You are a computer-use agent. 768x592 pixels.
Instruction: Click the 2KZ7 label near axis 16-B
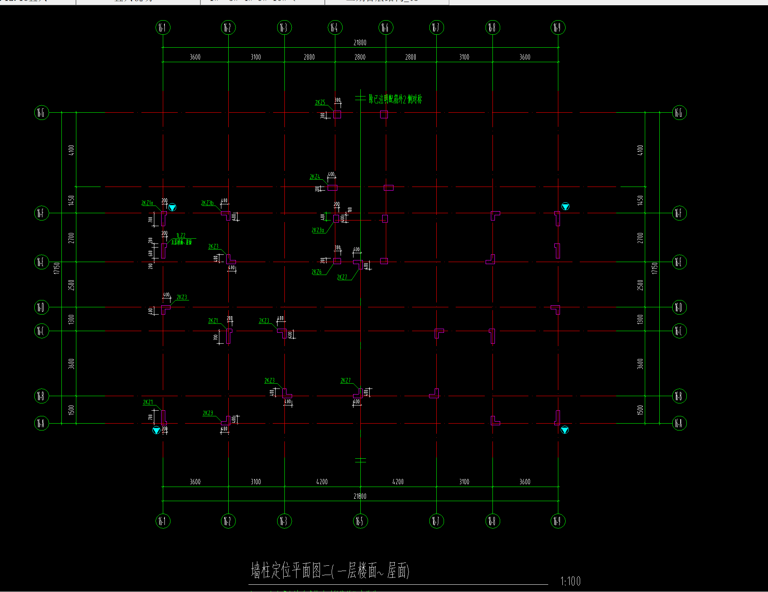pyautogui.click(x=345, y=380)
